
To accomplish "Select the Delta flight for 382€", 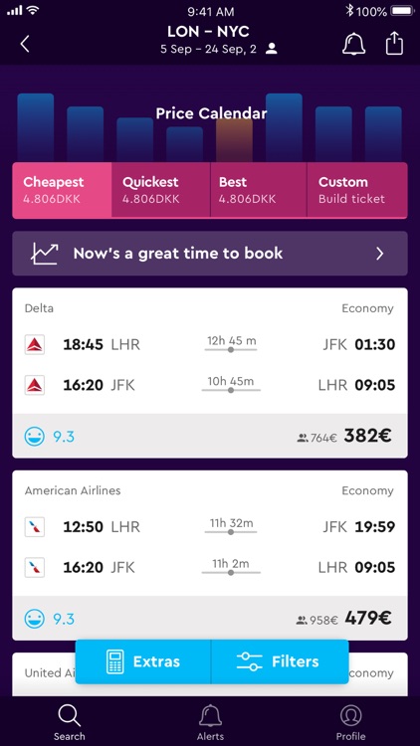I will point(210,373).
